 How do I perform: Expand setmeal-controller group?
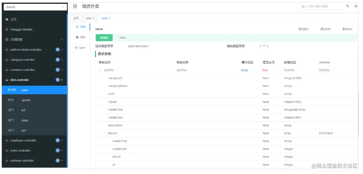pos(34,161)
